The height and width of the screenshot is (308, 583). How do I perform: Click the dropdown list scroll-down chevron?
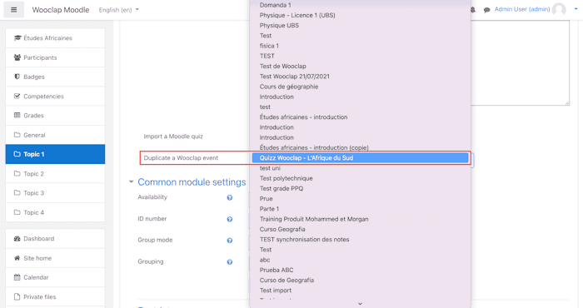tap(360, 304)
